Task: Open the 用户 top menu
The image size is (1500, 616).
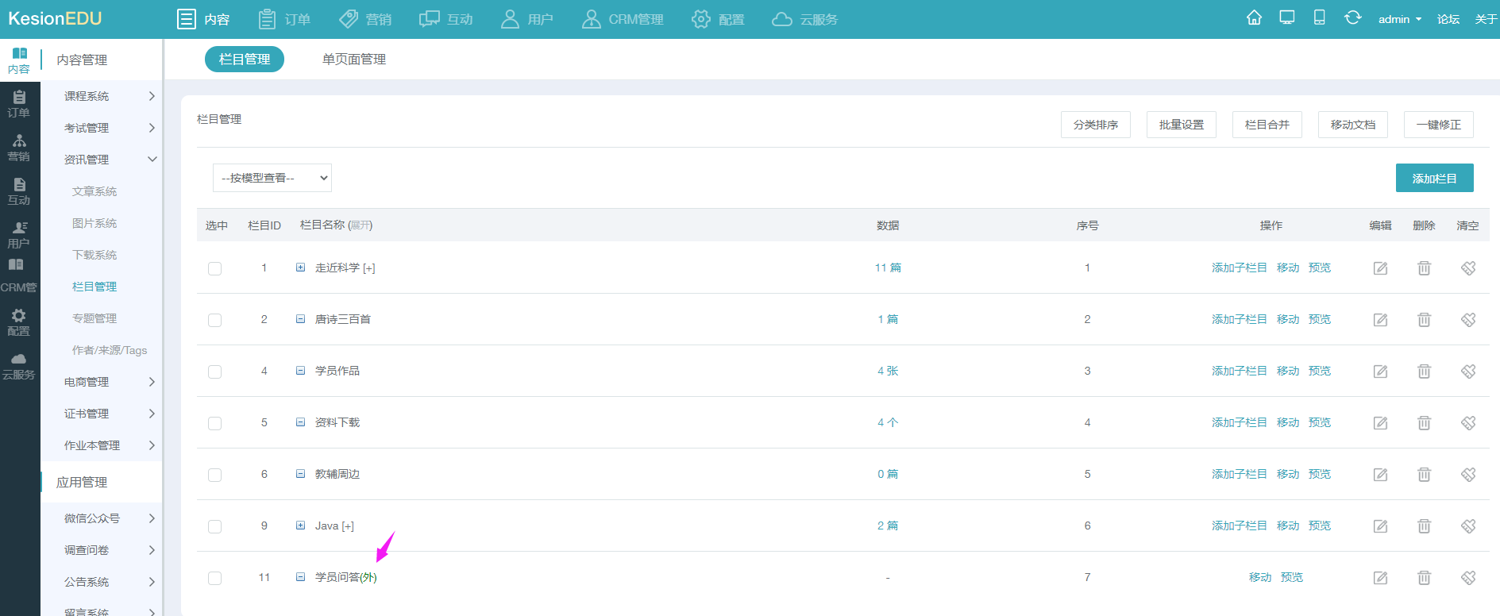Action: coord(527,19)
